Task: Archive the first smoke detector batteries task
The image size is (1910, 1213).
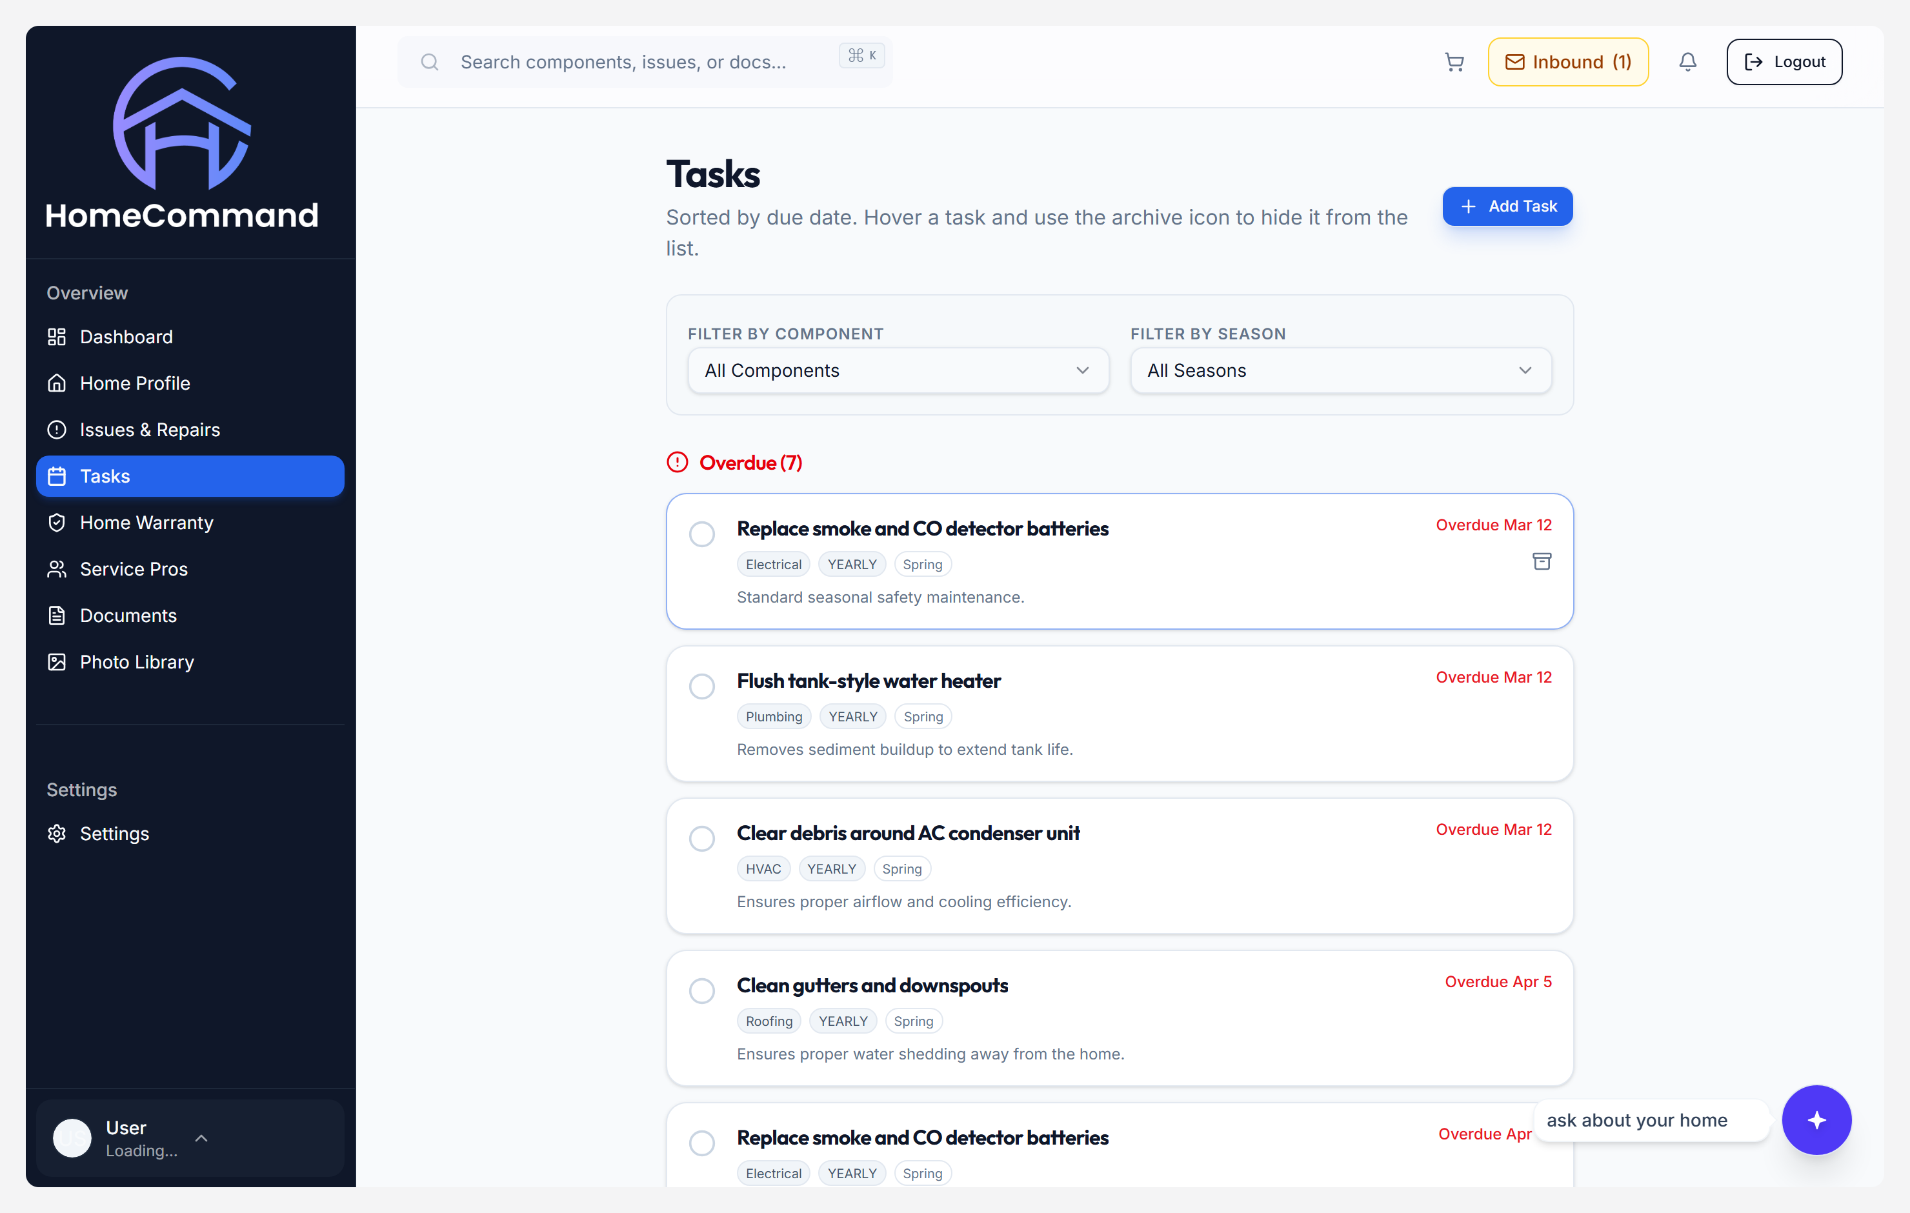Action: pos(1541,562)
